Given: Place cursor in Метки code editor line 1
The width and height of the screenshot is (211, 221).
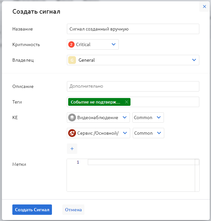Looking at the screenshot, I should pyautogui.click(x=140, y=162).
